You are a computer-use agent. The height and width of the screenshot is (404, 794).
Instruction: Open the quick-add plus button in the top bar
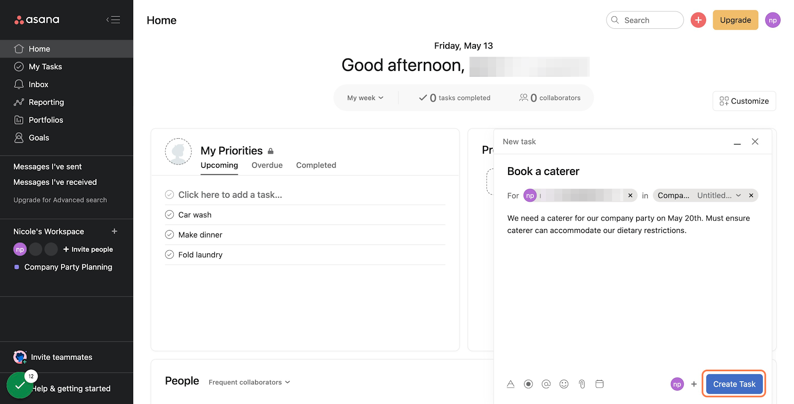coord(698,20)
